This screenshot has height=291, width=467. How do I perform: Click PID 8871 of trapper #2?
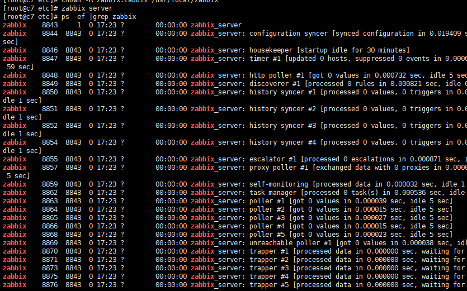click(50, 260)
